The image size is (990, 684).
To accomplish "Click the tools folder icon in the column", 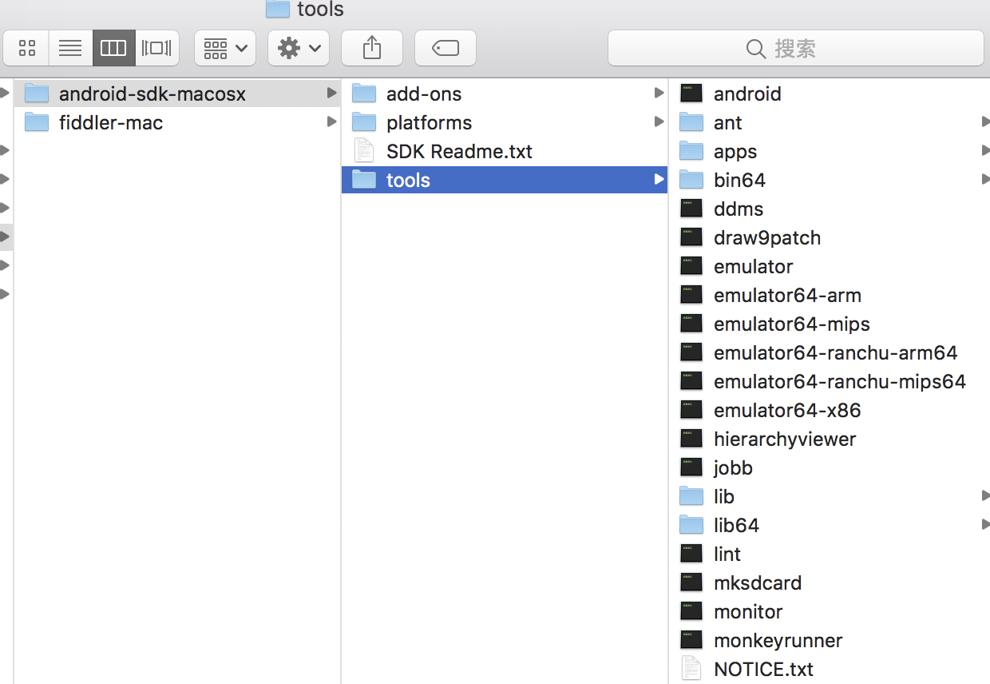I will 364,180.
